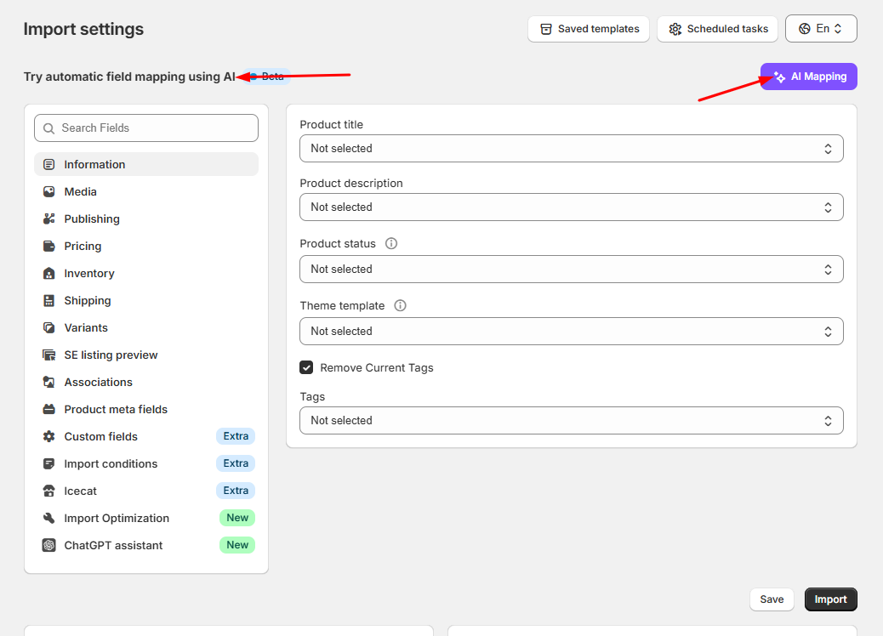Open the En language selector chevrons
The image size is (883, 636).
(x=838, y=29)
